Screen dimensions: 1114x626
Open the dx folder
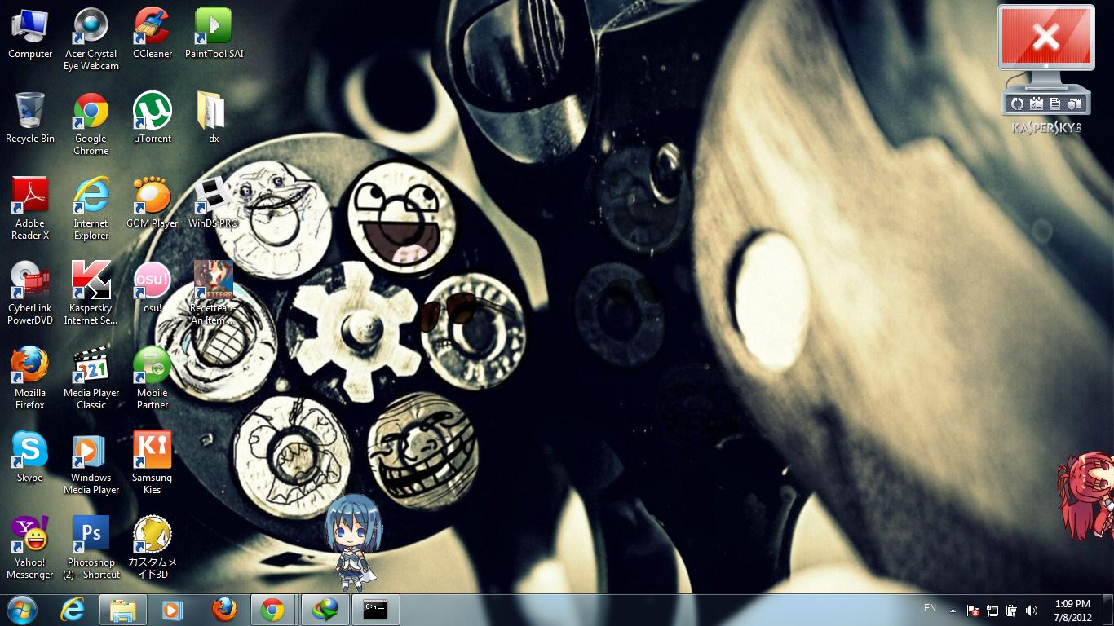coord(213,110)
